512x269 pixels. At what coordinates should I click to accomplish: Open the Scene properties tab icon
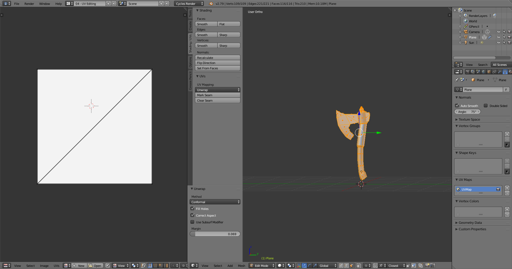(x=478, y=72)
